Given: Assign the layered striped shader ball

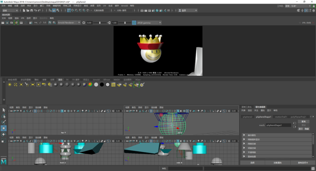Looking at the screenshot, I should pos(85,84).
